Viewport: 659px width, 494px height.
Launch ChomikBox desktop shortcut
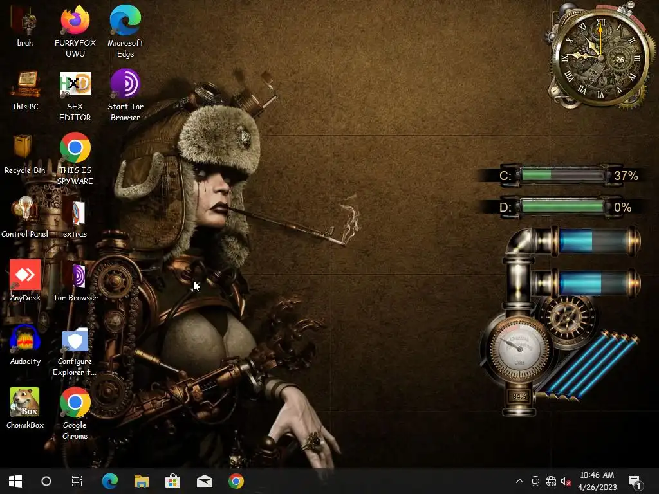(25, 408)
